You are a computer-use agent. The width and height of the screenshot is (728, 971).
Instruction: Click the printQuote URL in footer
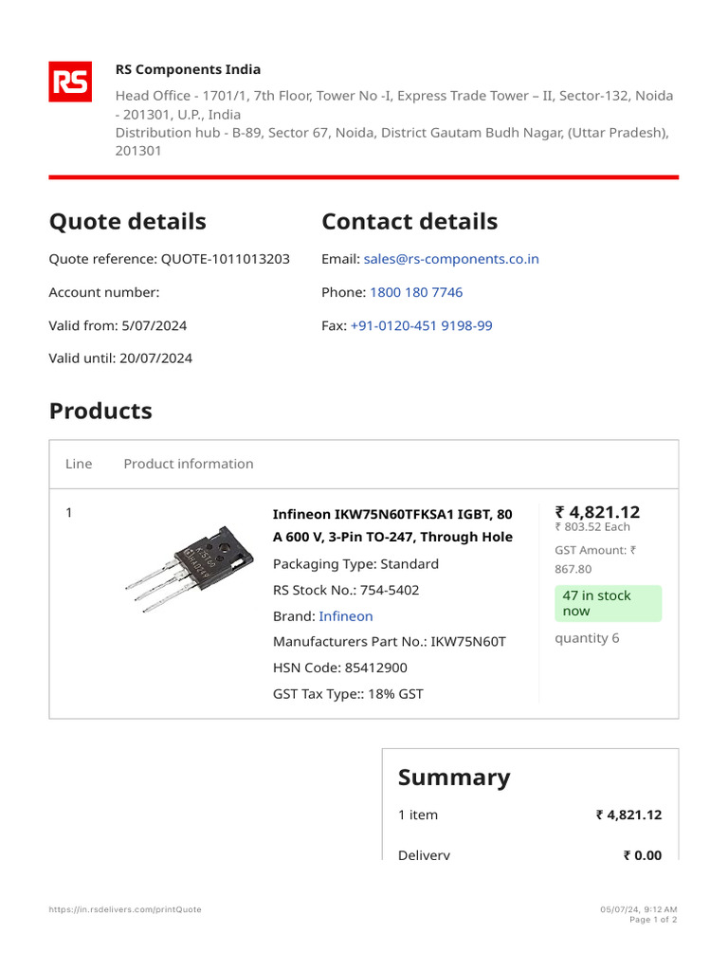pyautogui.click(x=125, y=909)
